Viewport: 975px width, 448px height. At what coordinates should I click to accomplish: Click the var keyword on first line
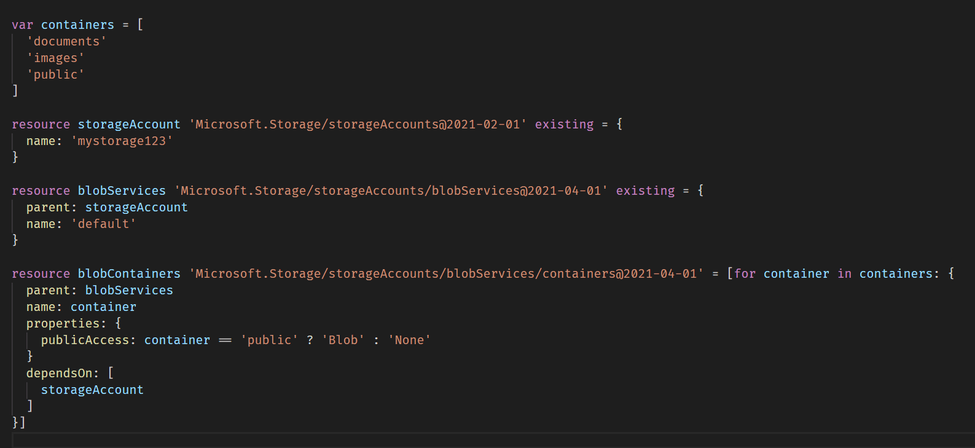tap(22, 25)
